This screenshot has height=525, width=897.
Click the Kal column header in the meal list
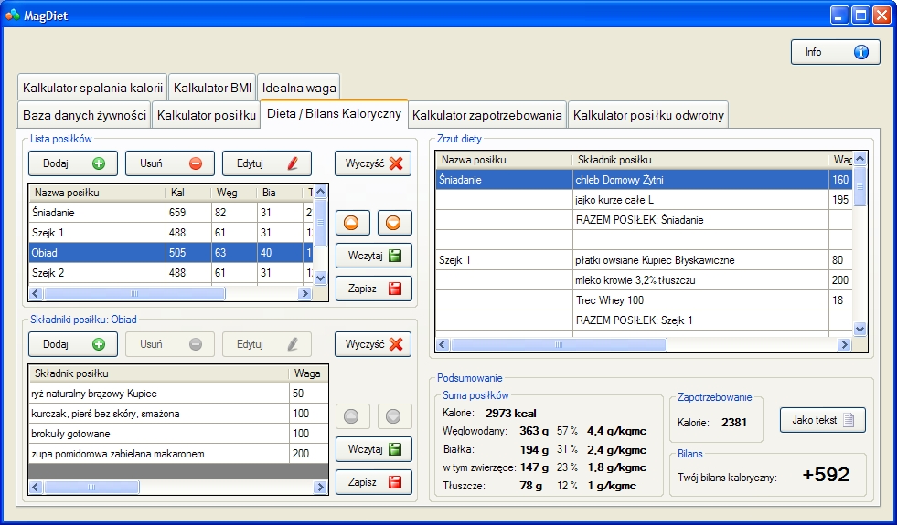pos(188,193)
